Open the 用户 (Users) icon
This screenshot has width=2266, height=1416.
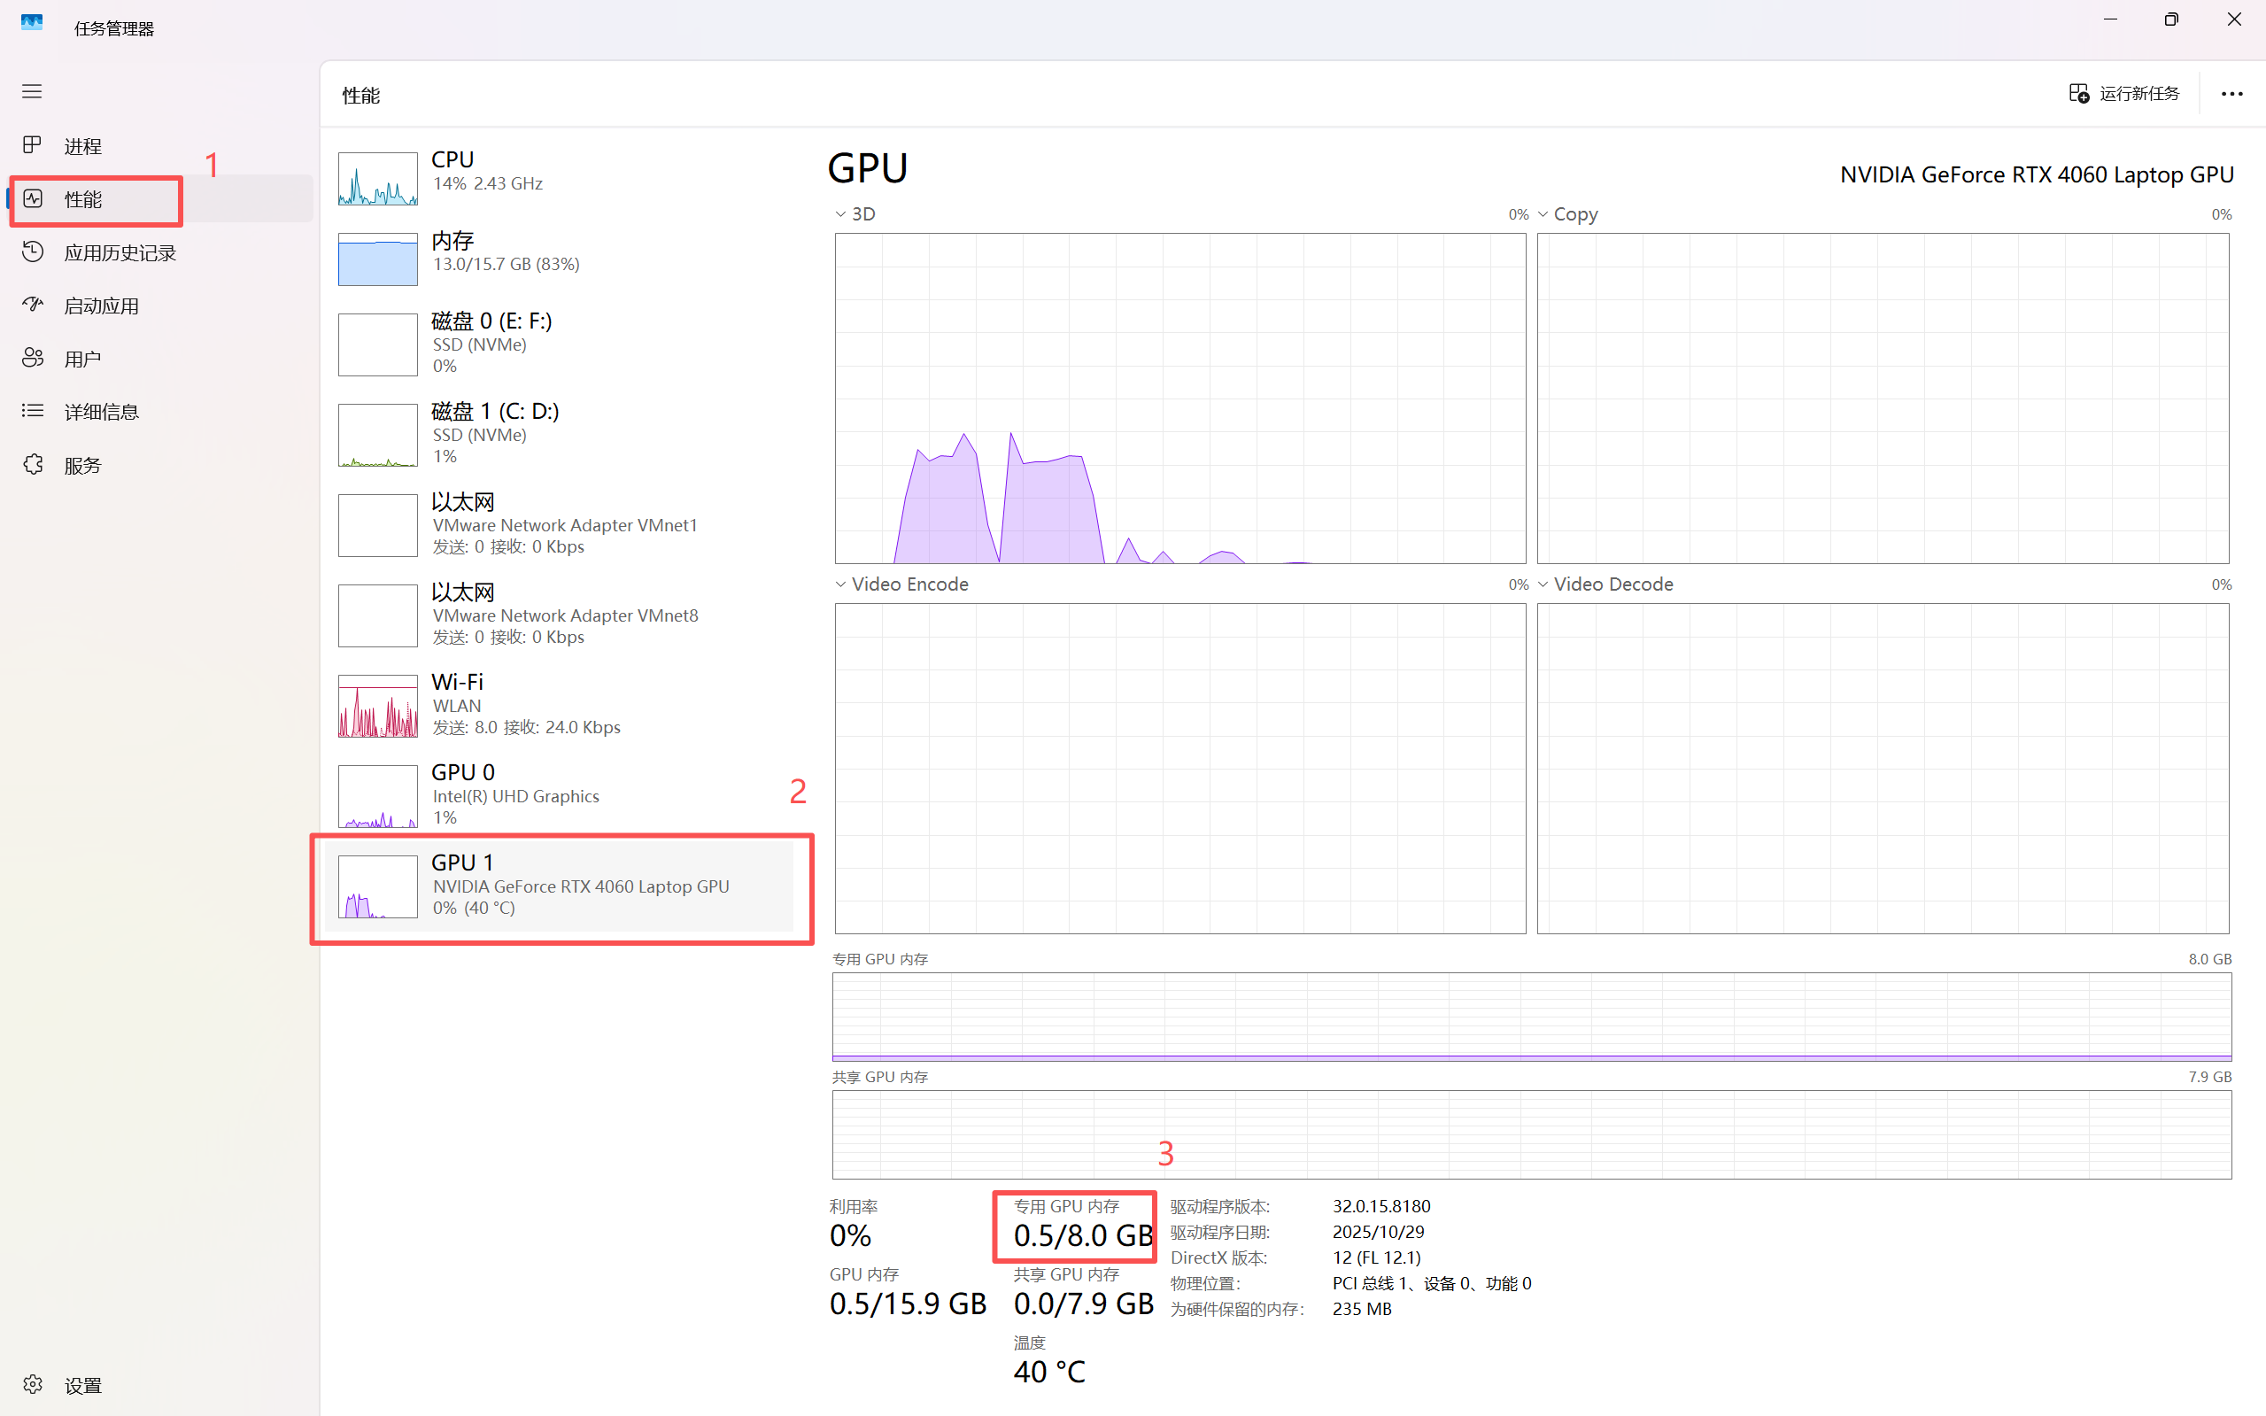pyautogui.click(x=33, y=358)
